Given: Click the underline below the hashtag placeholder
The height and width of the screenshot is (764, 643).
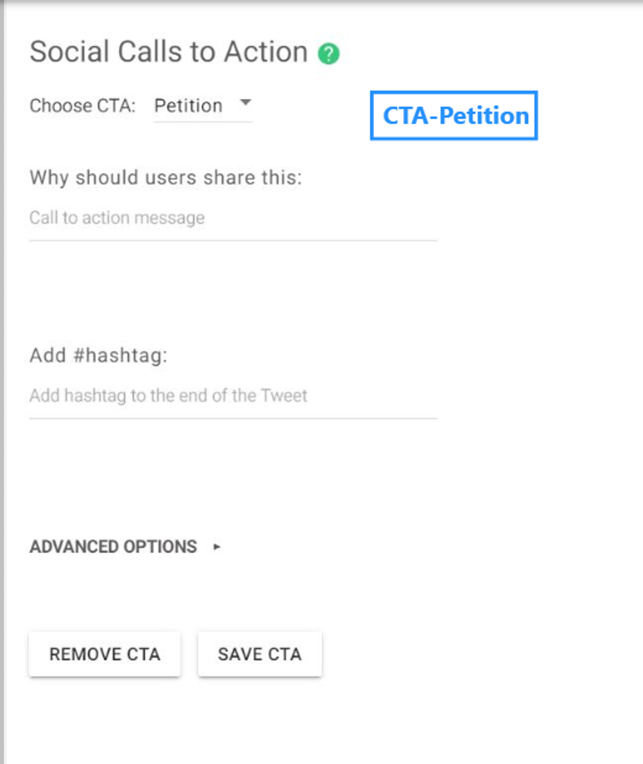Looking at the screenshot, I should 233,418.
